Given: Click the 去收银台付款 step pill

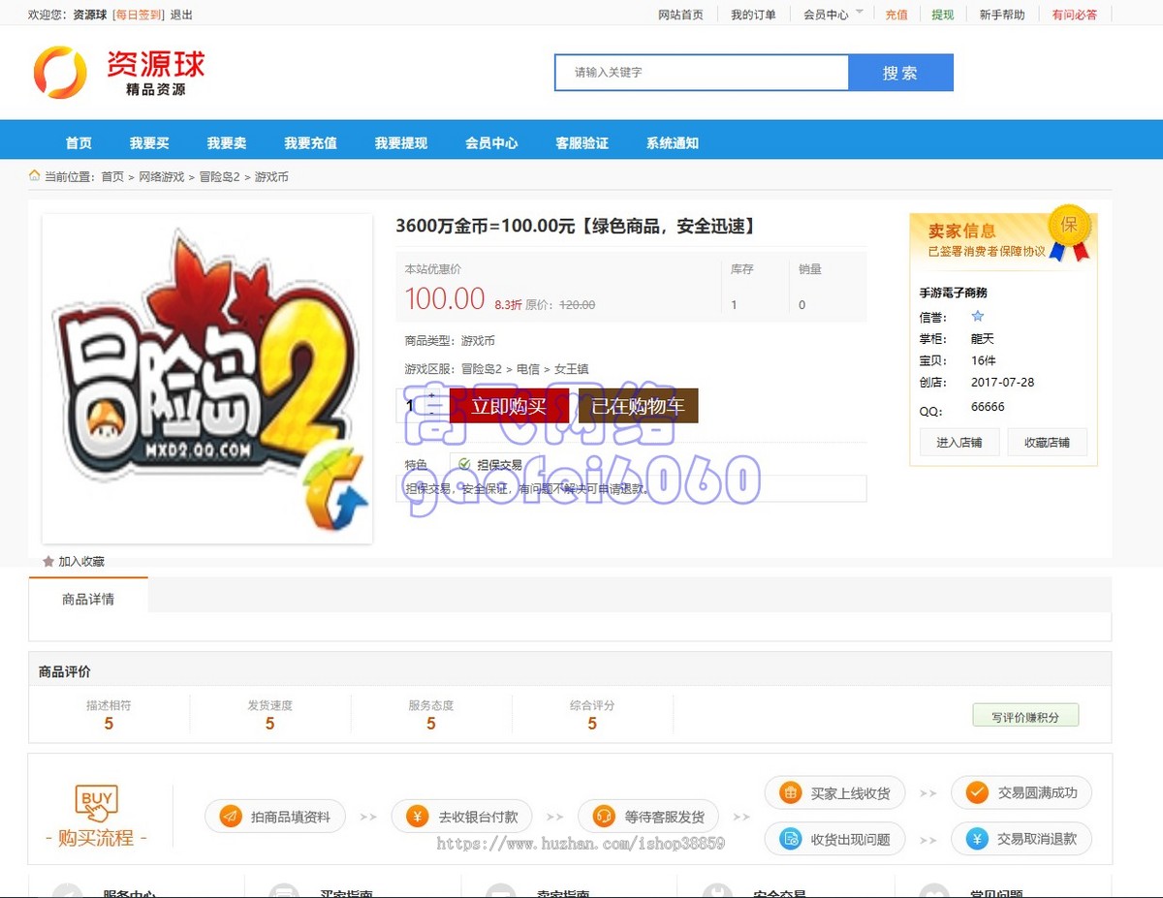Looking at the screenshot, I should 463,817.
